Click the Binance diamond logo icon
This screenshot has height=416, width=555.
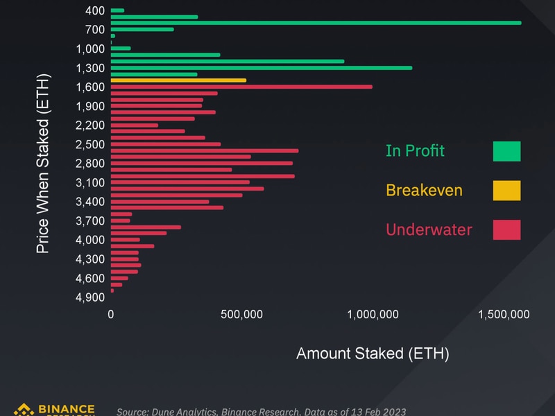[22, 410]
